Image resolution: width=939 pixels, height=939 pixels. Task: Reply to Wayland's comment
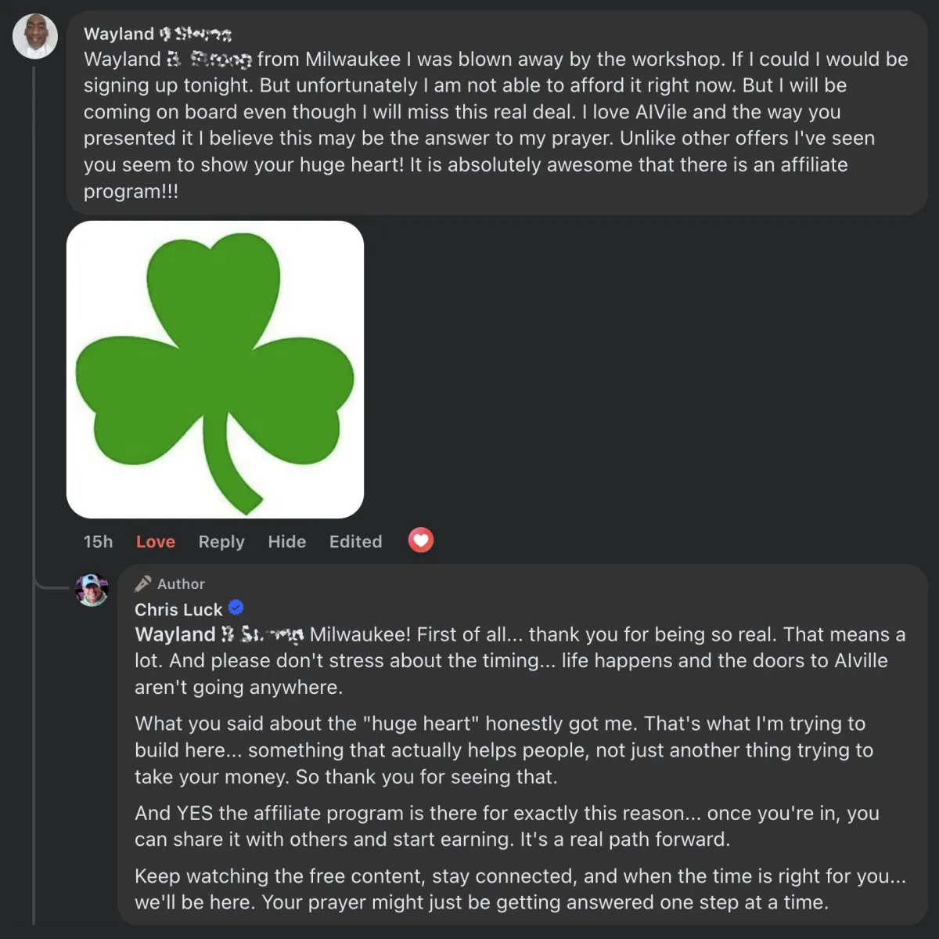point(221,542)
